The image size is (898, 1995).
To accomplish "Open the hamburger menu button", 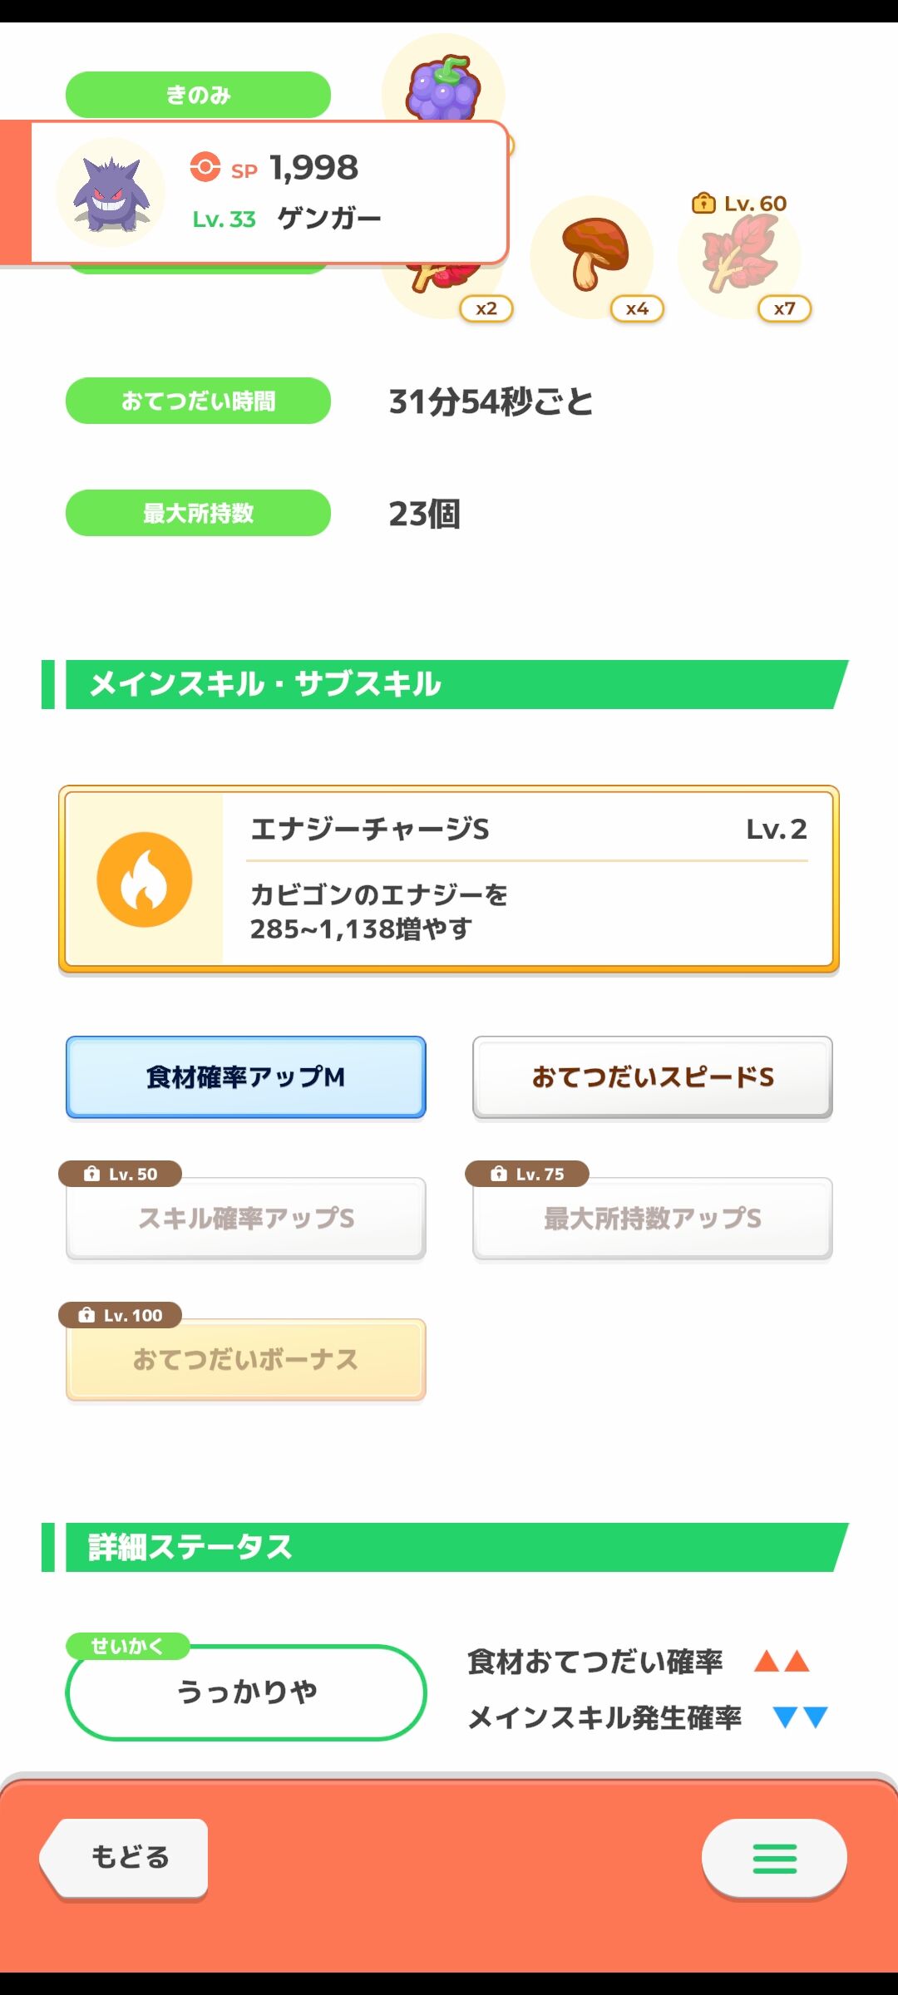I will [x=774, y=1858].
